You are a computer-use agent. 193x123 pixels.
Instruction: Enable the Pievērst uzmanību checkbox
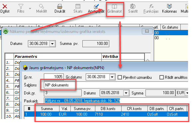point(120,77)
